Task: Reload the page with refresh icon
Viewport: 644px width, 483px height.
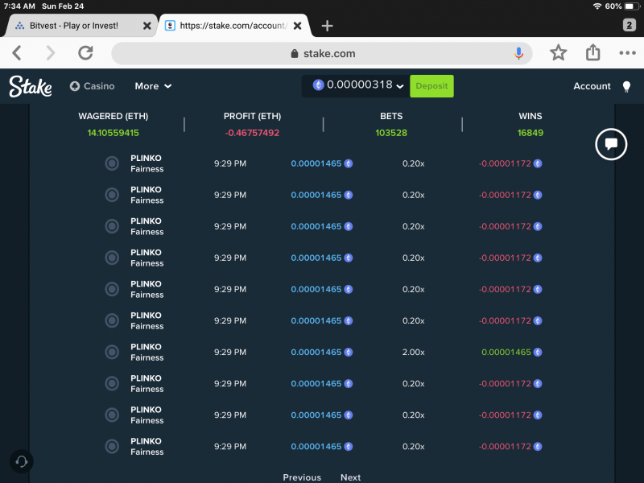Action: click(85, 53)
